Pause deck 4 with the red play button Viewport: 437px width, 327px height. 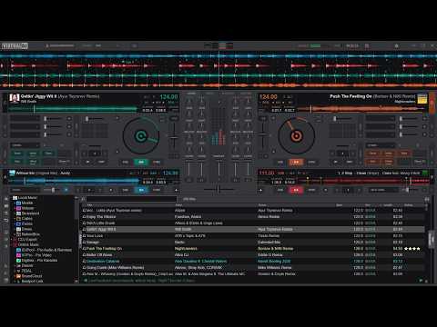coord(296,190)
